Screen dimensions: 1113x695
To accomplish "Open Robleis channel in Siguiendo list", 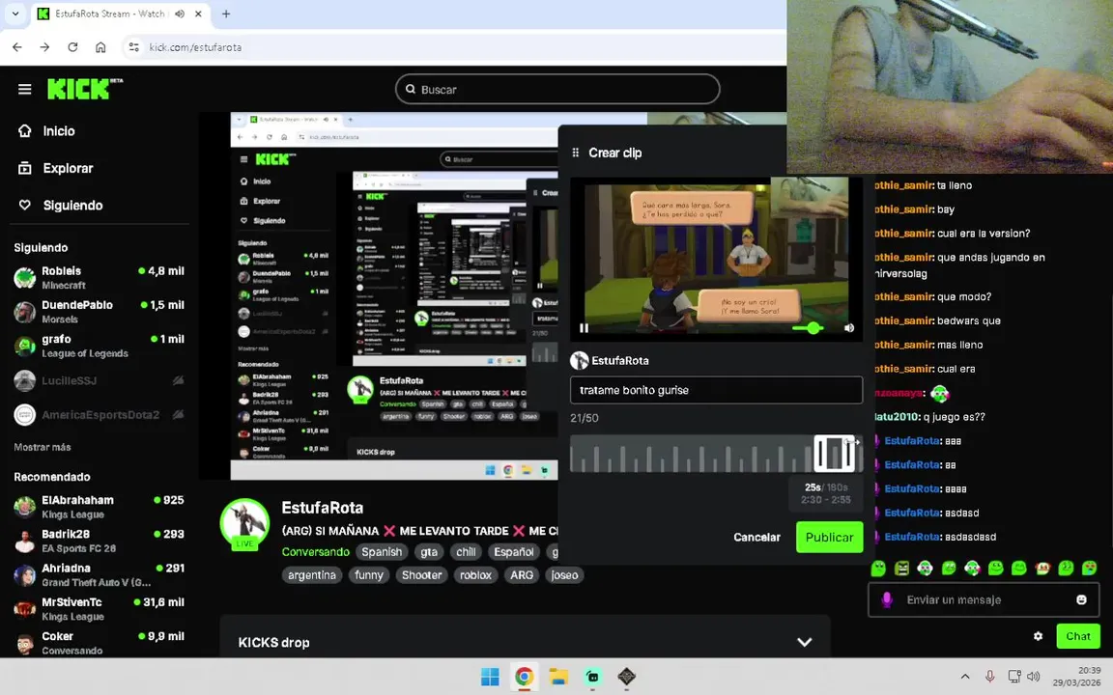I will tap(99, 277).
